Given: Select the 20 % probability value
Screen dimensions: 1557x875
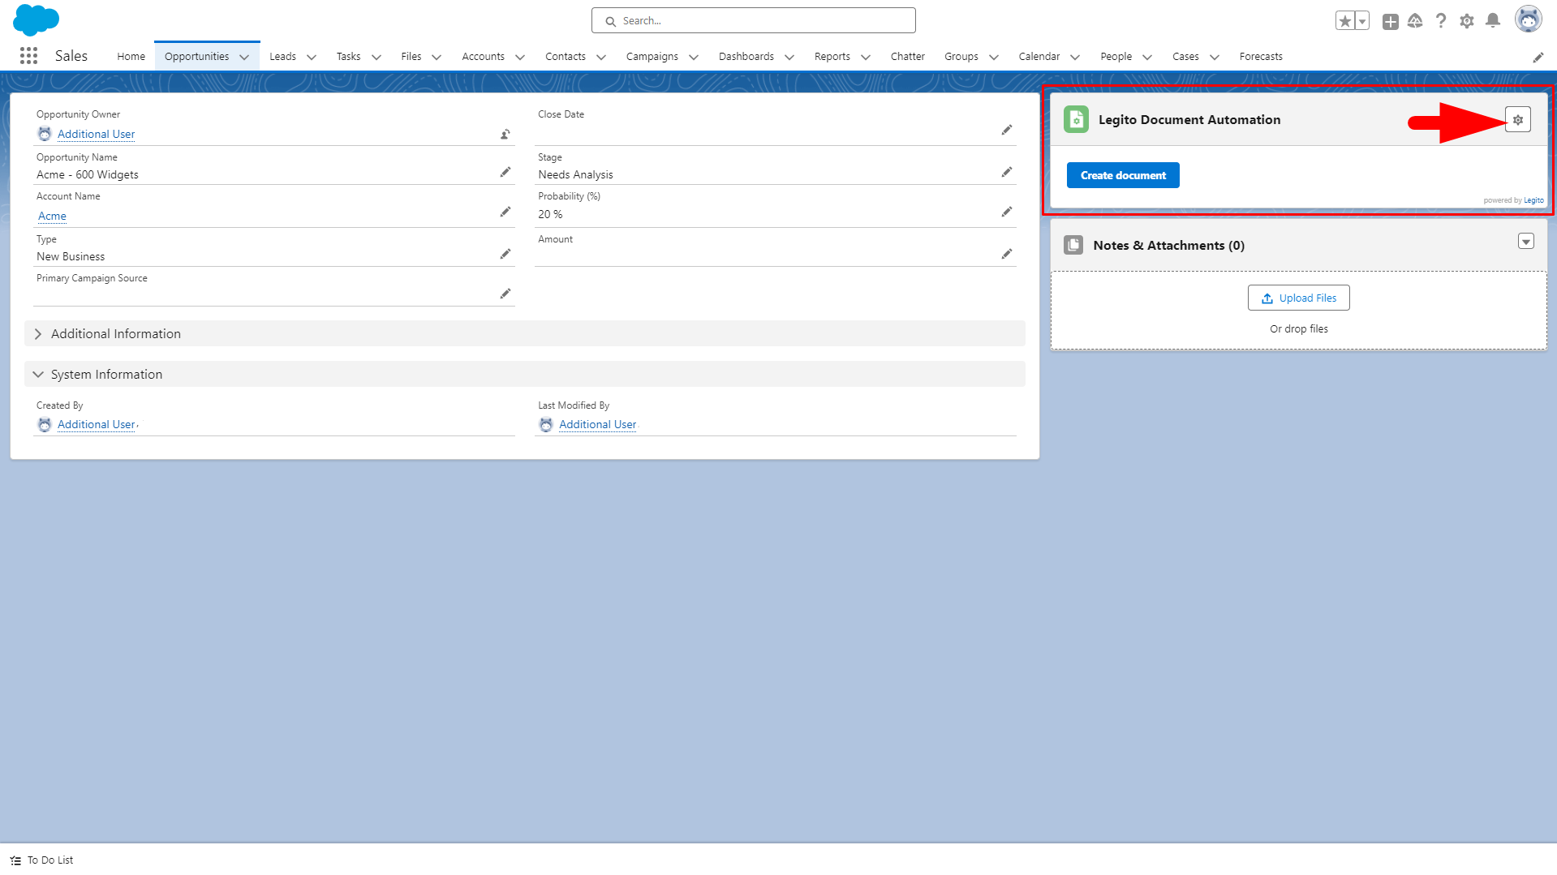Looking at the screenshot, I should (550, 214).
